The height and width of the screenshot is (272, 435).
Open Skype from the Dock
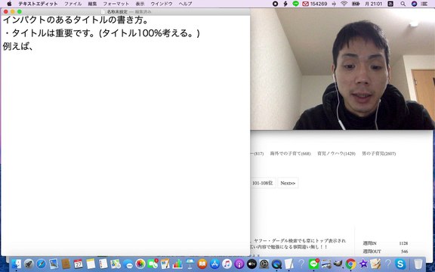click(400, 264)
